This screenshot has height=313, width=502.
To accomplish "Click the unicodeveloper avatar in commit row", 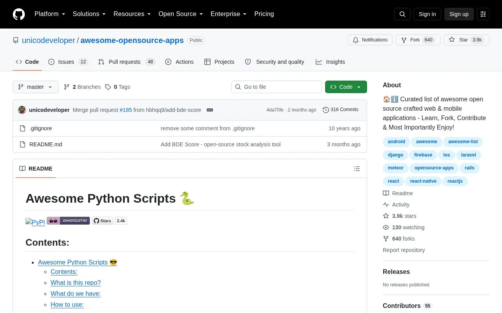I will (x=22, y=110).
